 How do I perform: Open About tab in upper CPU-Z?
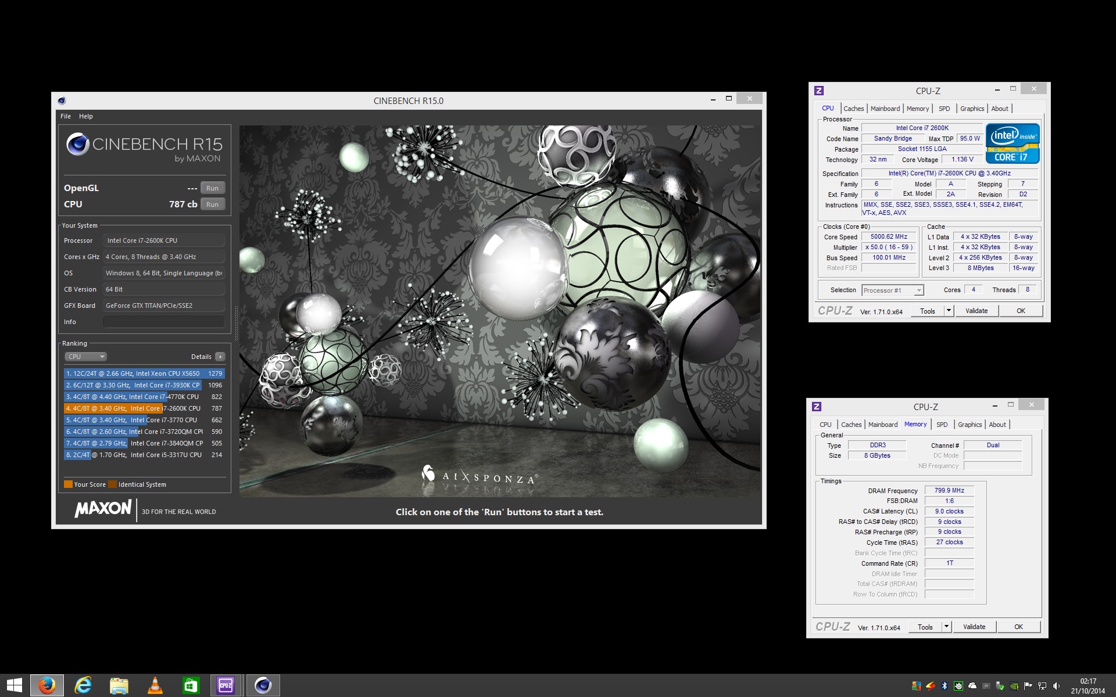point(1000,109)
